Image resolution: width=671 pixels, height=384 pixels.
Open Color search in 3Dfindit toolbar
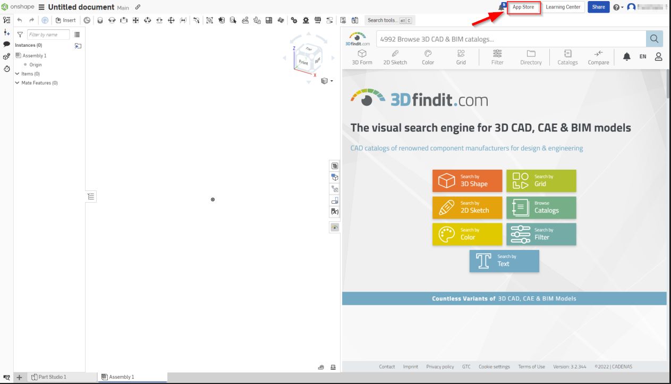point(428,57)
